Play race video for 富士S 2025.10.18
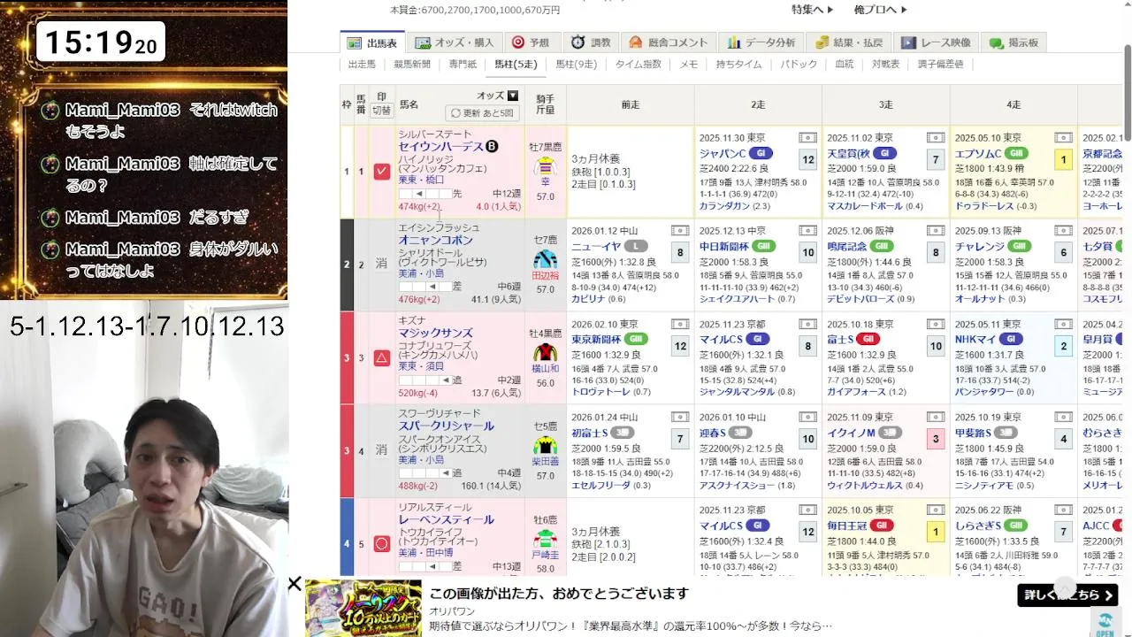The width and height of the screenshot is (1132, 637). pos(936,325)
